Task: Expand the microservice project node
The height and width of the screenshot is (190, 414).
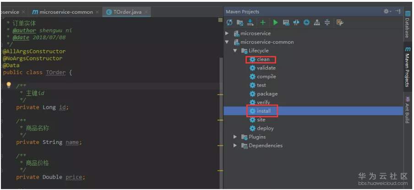Action: (x=227, y=33)
